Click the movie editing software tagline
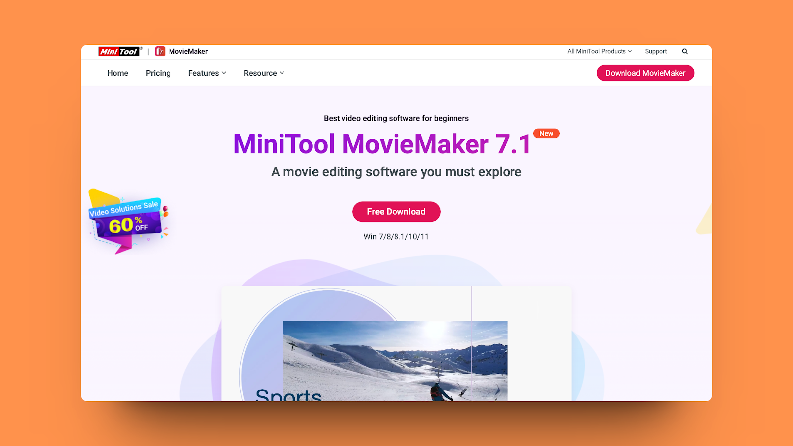The width and height of the screenshot is (793, 446). pos(395,172)
